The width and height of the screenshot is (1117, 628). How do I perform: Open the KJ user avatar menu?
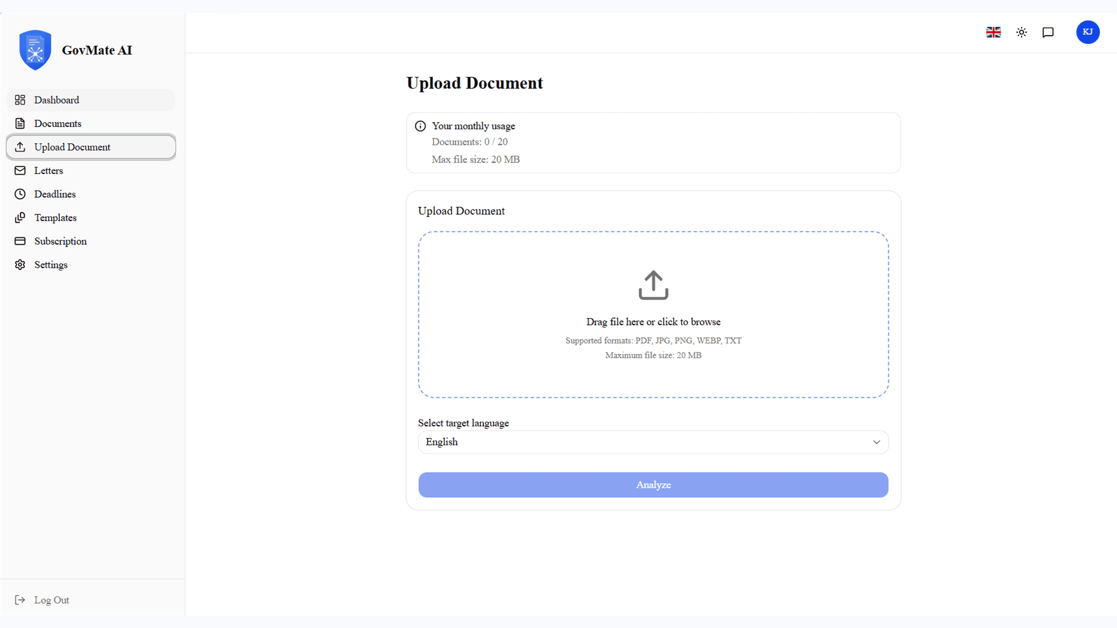(1088, 32)
